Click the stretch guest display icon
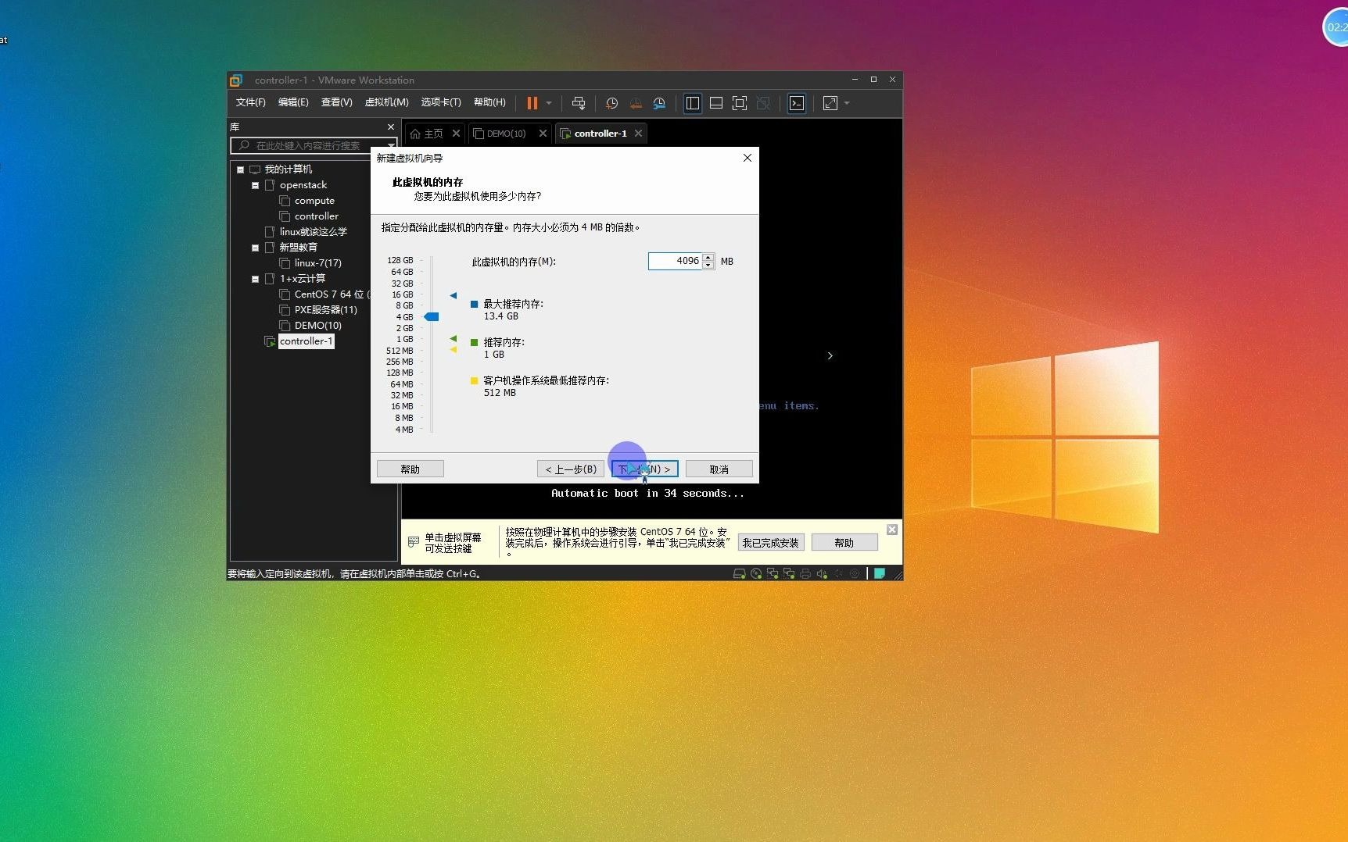The width and height of the screenshot is (1348, 842). [830, 103]
